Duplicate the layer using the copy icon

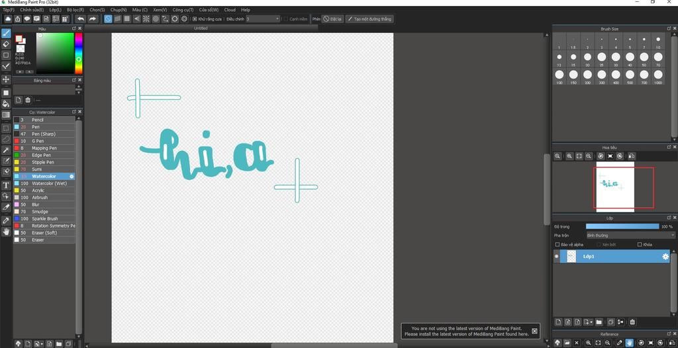click(x=610, y=322)
